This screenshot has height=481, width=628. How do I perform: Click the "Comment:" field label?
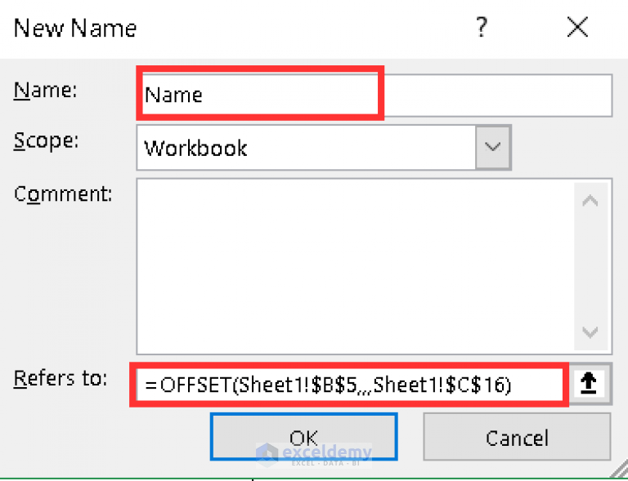(x=63, y=194)
